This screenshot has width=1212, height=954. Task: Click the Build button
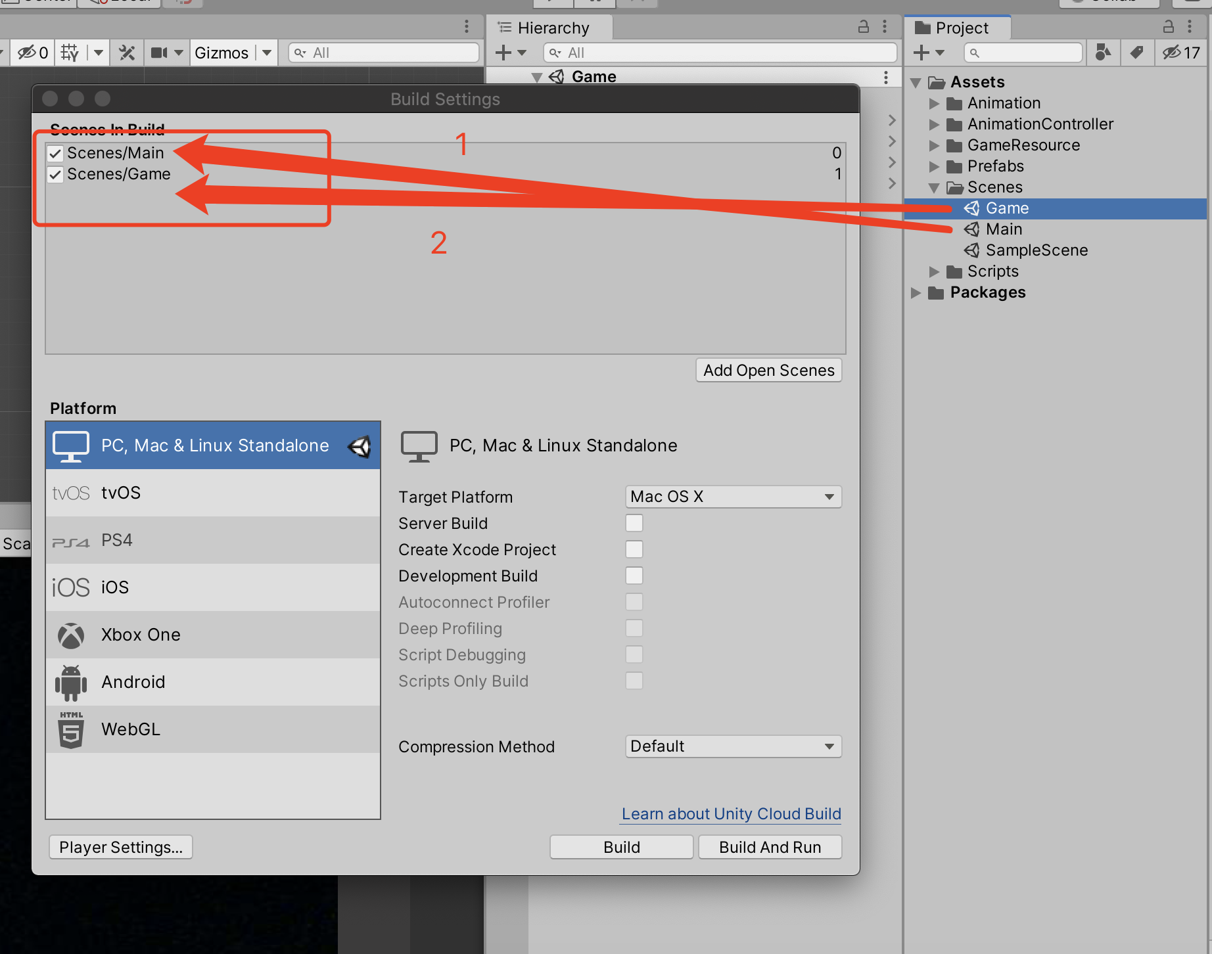[622, 847]
